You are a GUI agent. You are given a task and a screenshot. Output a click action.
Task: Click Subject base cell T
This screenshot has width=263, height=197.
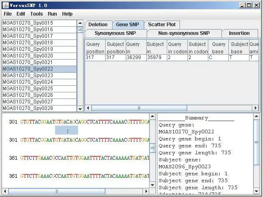[239, 57]
